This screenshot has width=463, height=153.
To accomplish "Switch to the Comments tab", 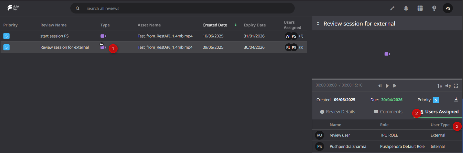I will pyautogui.click(x=388, y=112).
